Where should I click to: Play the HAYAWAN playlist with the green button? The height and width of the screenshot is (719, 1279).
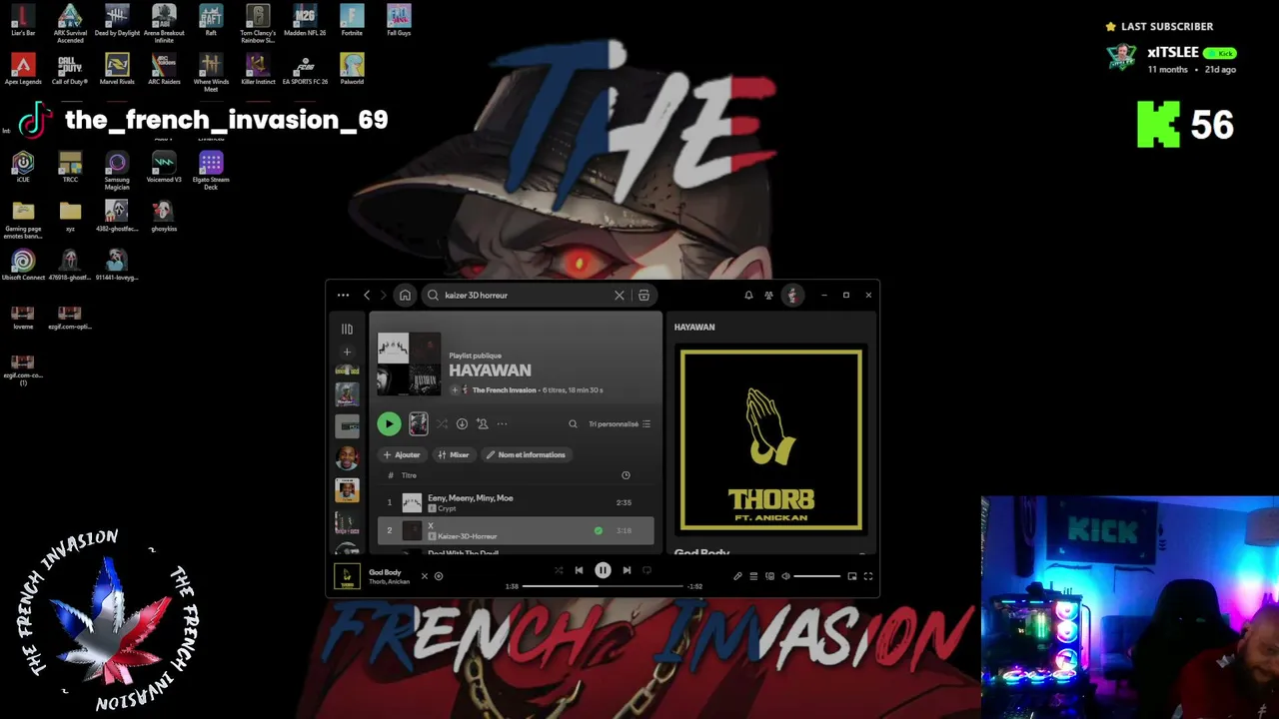click(389, 424)
